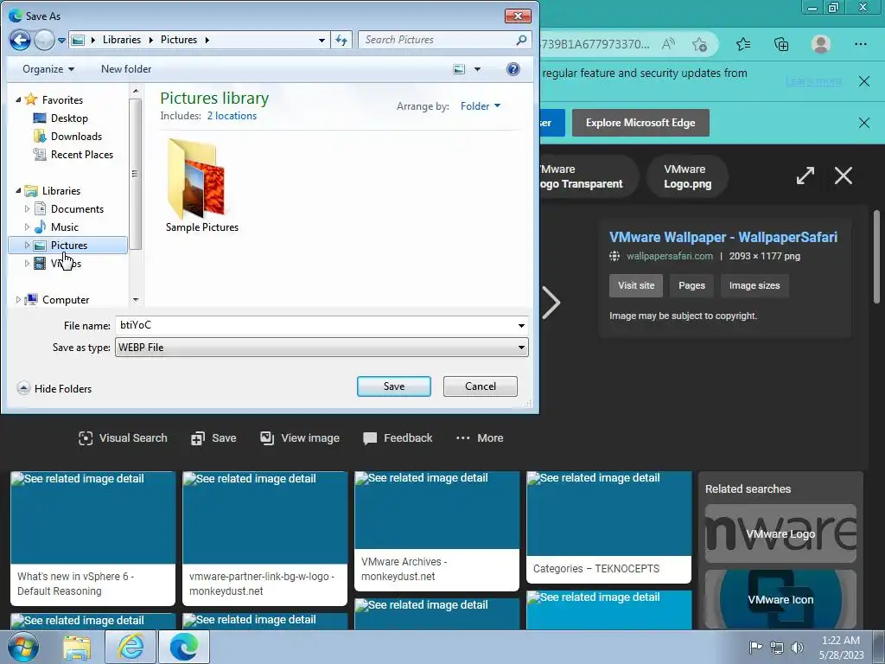Screen dimensions: 885x664
Task: Open the What's new in vSphere 6 thumbnail
Action: 92,539
